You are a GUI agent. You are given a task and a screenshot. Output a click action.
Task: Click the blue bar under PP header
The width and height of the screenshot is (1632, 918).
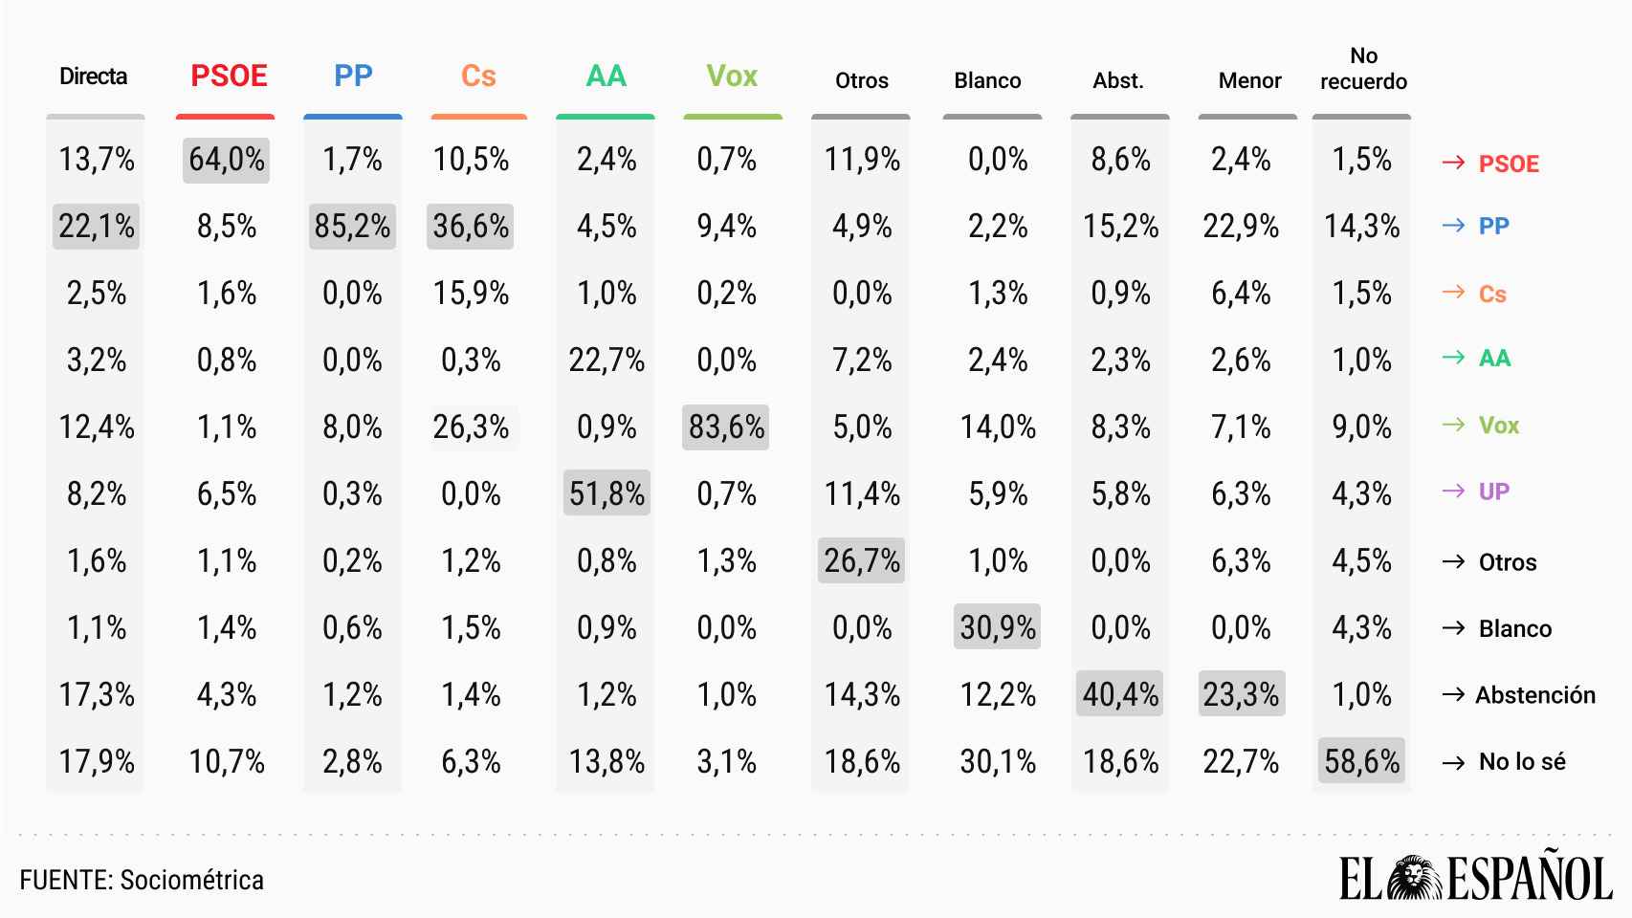[352, 118]
